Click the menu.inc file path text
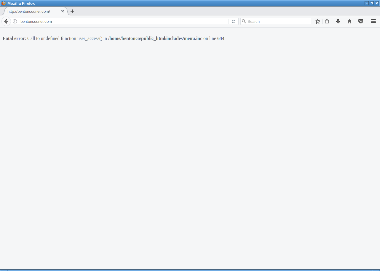This screenshot has width=380, height=271. (x=155, y=39)
